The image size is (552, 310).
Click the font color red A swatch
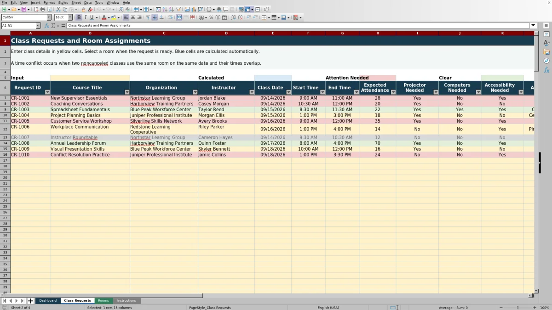coord(104,17)
